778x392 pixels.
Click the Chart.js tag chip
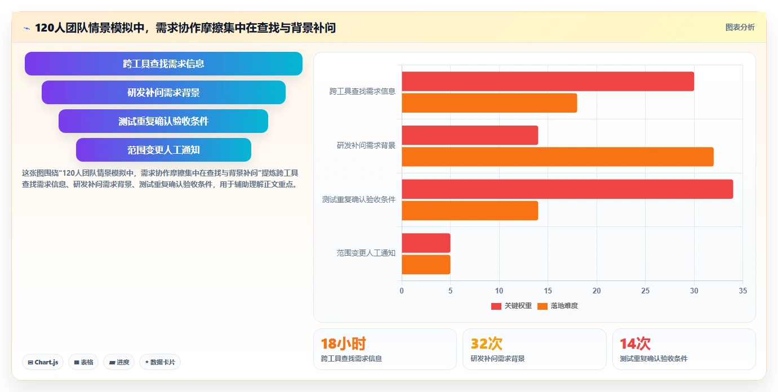[43, 362]
